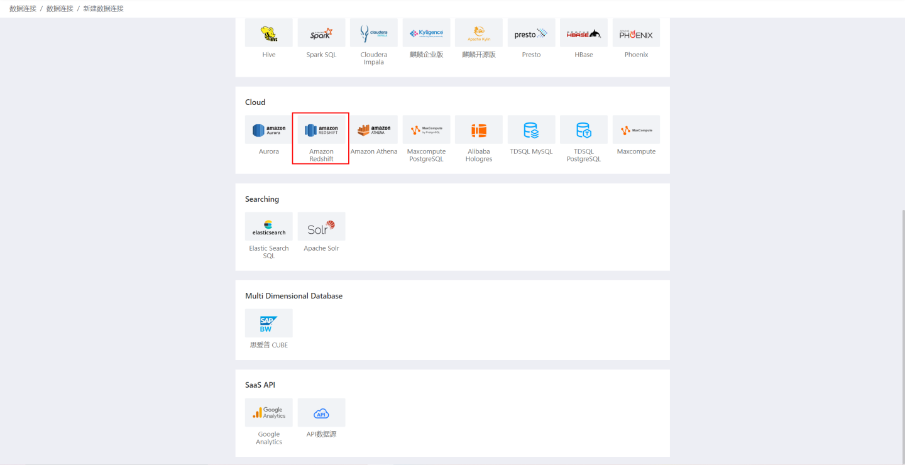Click the Cloudera Impala label

pyautogui.click(x=374, y=58)
